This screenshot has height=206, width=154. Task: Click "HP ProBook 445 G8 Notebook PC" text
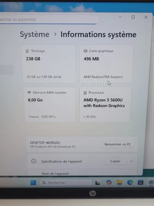[x=53, y=147]
